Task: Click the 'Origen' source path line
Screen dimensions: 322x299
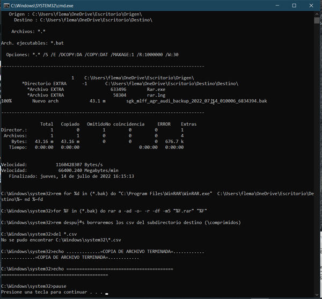Action: point(80,14)
